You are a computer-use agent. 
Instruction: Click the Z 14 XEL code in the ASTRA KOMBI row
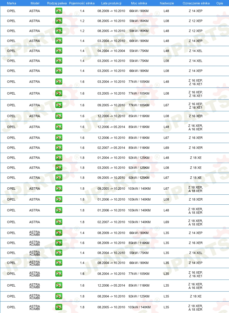click(x=196, y=253)
